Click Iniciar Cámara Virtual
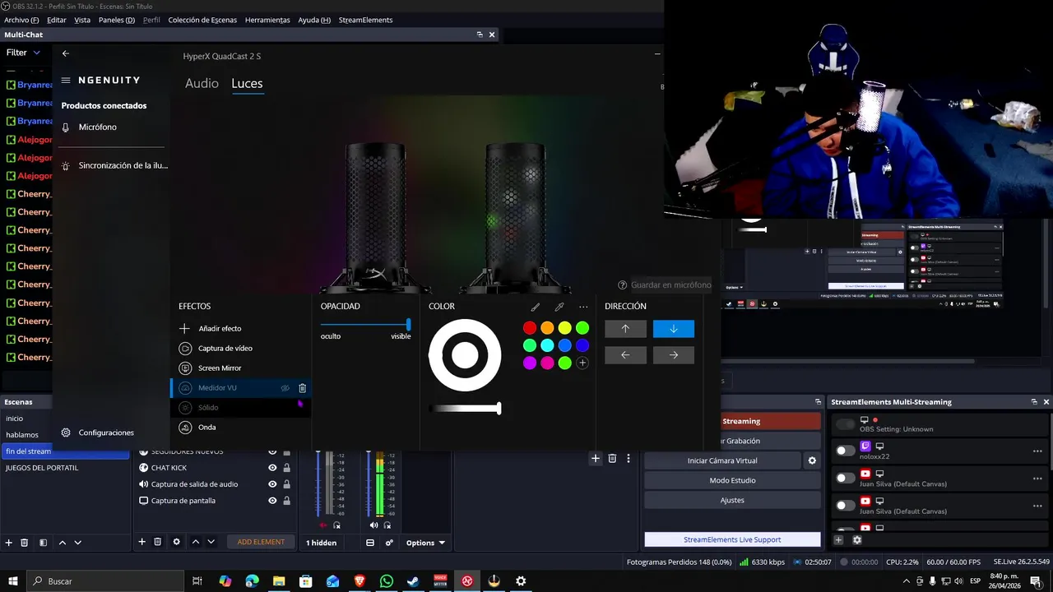This screenshot has height=592, width=1053. [x=722, y=460]
